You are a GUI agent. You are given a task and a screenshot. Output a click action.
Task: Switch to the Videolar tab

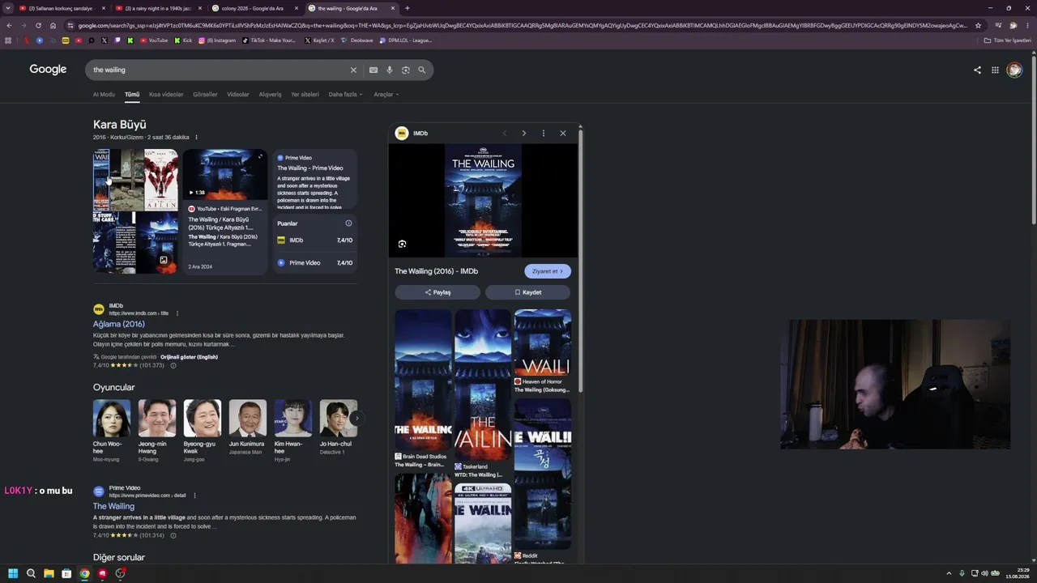tap(238, 95)
